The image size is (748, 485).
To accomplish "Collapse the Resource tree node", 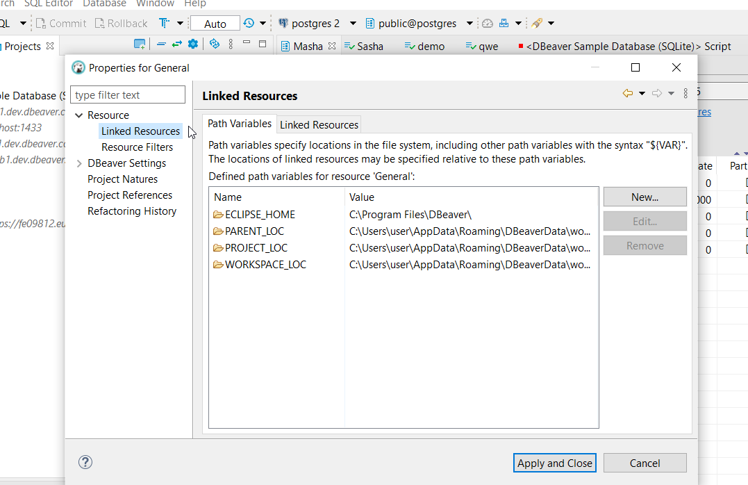I will click(x=78, y=115).
